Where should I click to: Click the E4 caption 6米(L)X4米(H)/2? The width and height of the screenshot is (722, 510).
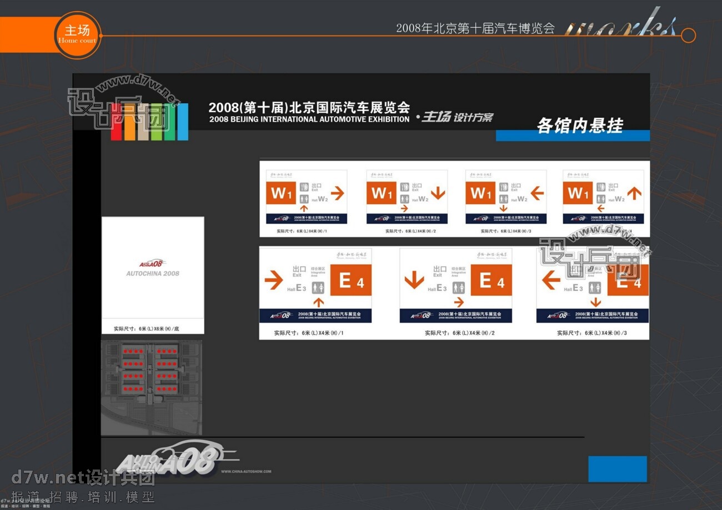[460, 333]
